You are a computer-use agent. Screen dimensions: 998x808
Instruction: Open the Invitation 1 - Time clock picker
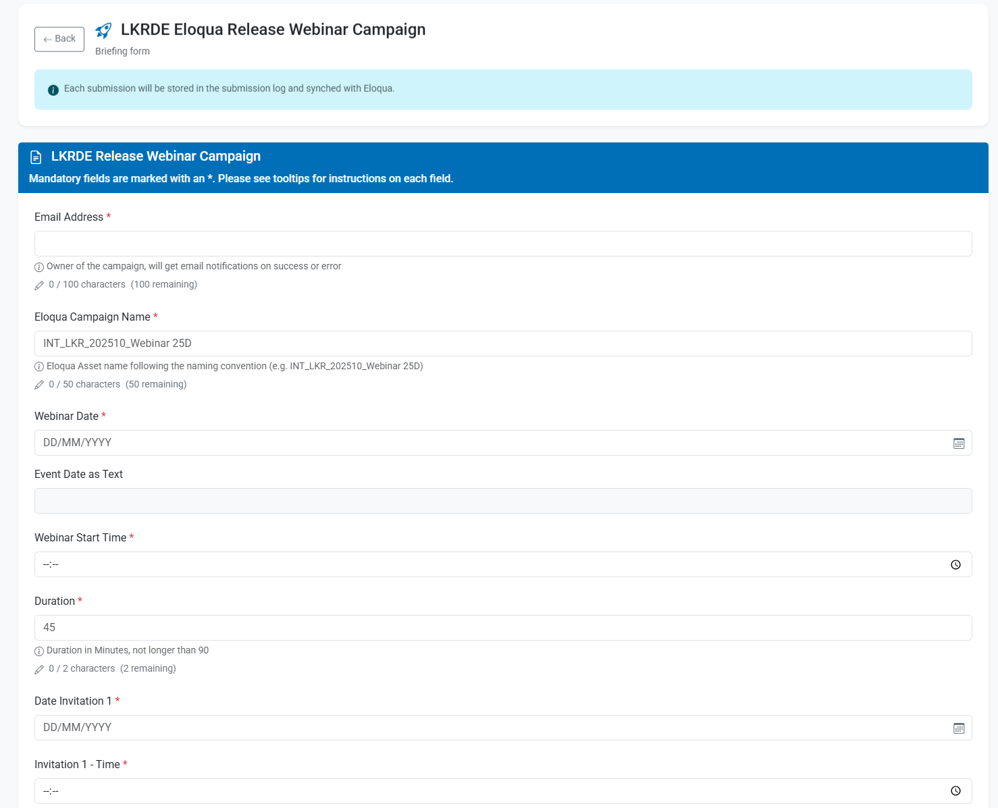(955, 791)
